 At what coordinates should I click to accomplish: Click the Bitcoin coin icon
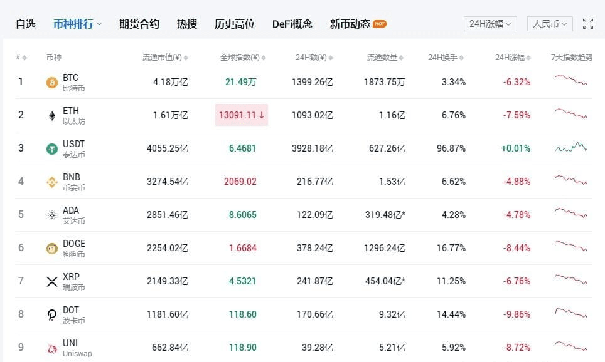pyautogui.click(x=52, y=82)
